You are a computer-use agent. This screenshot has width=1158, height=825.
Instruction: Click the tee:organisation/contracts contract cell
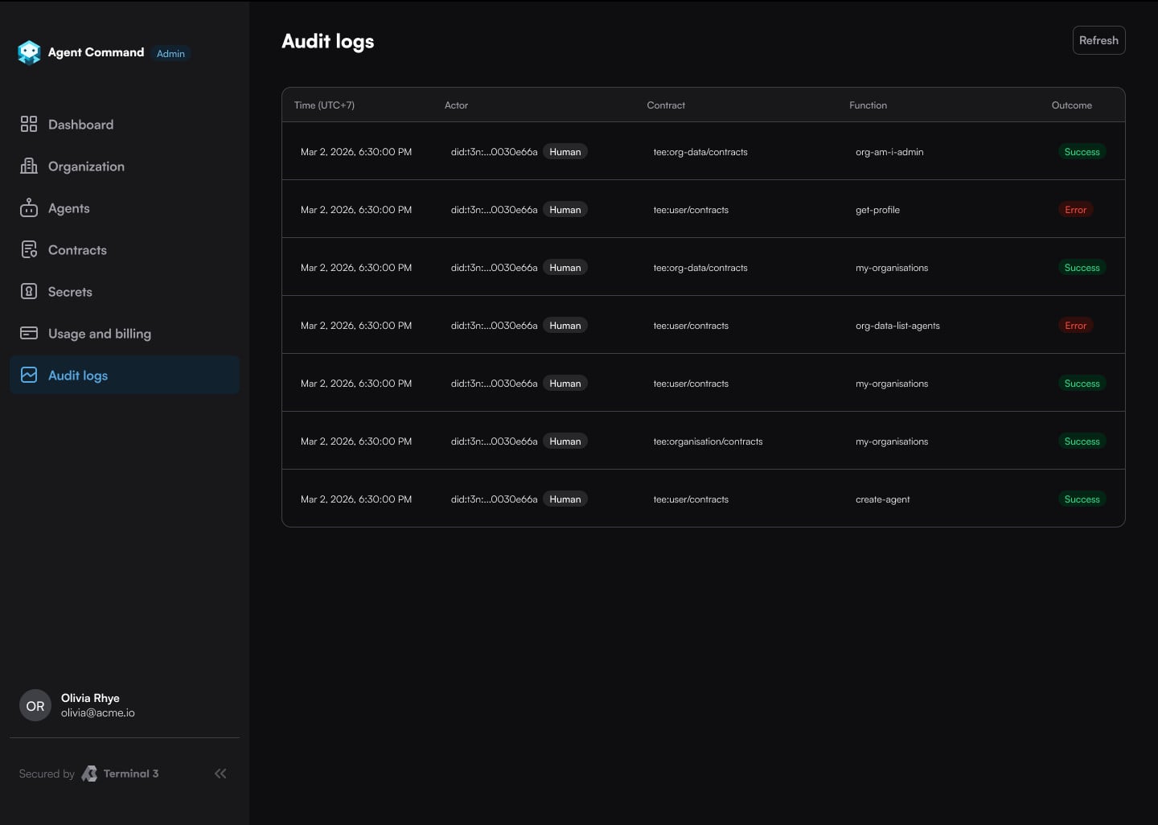point(708,441)
